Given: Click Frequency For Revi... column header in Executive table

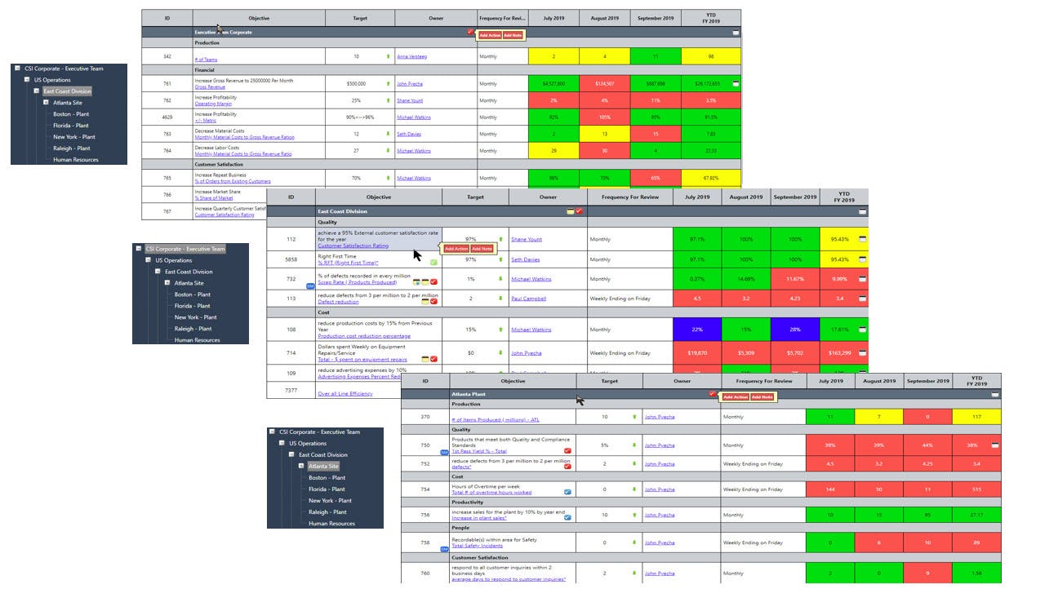Looking at the screenshot, I should point(503,18).
